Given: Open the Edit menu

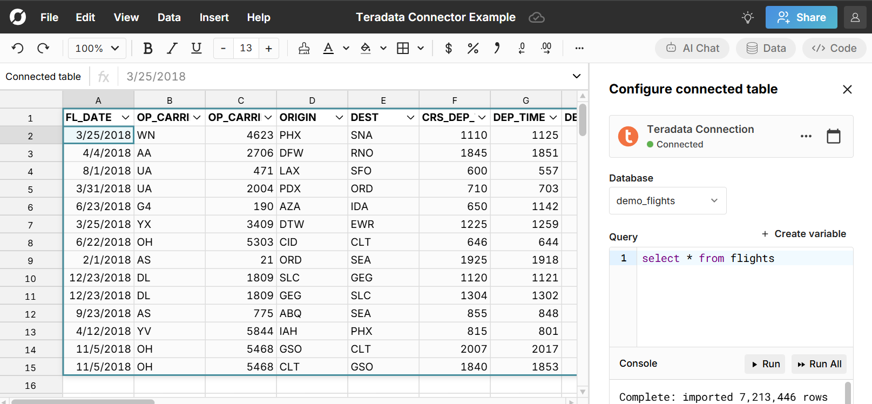Looking at the screenshot, I should click(x=85, y=17).
